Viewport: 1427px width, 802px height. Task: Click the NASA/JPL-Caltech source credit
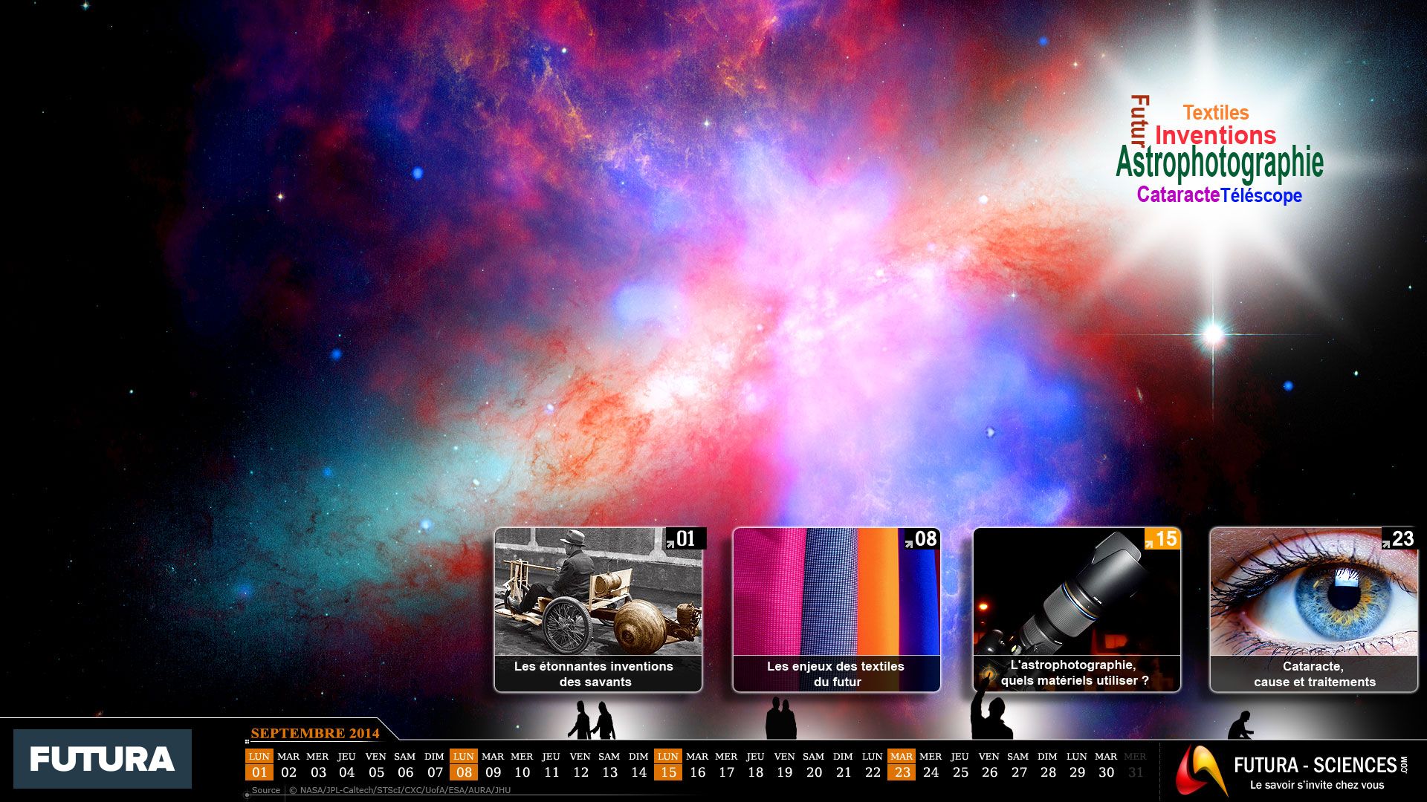(x=400, y=790)
